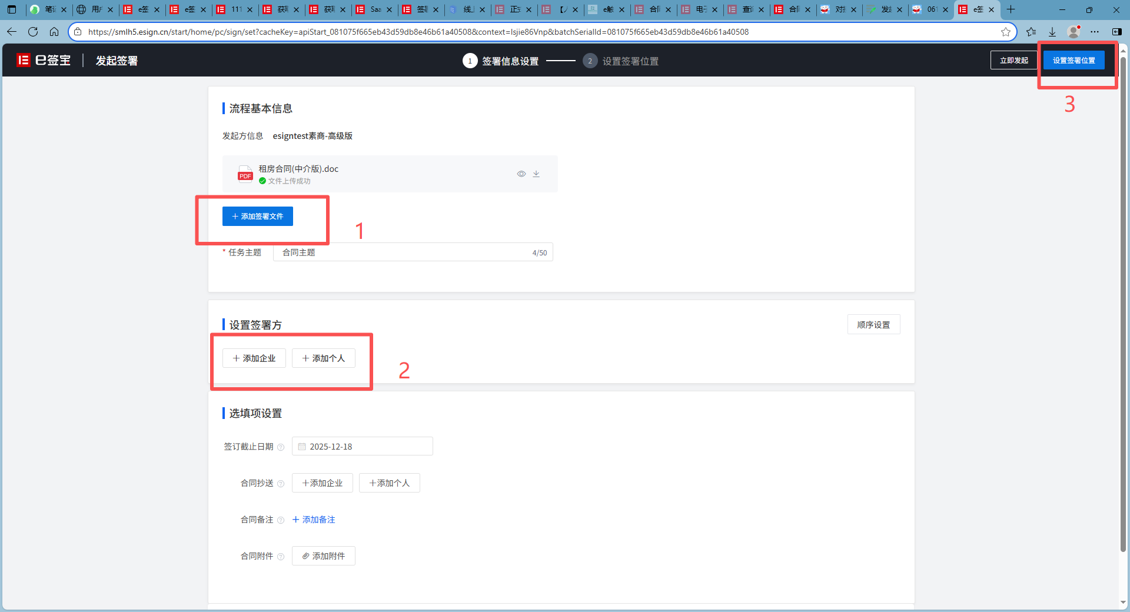Open the browser profile avatar
The height and width of the screenshot is (612, 1130).
1073,32
